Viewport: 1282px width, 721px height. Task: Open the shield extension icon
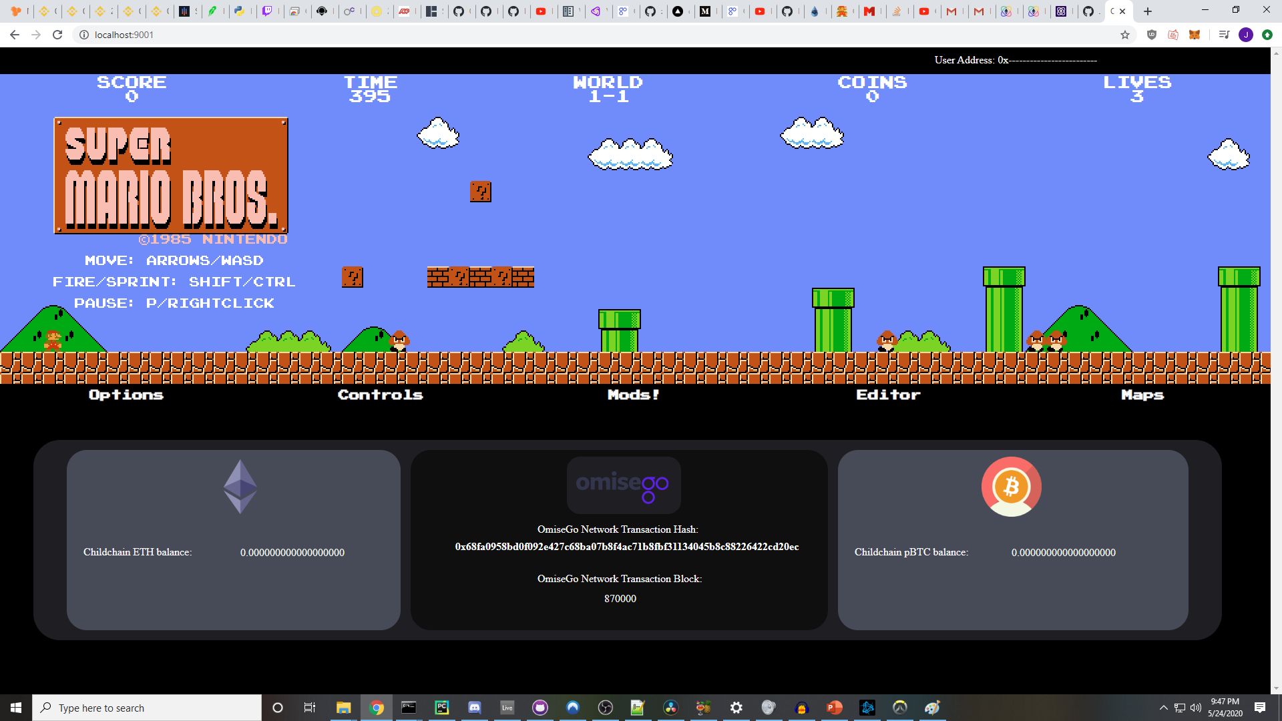click(1152, 35)
